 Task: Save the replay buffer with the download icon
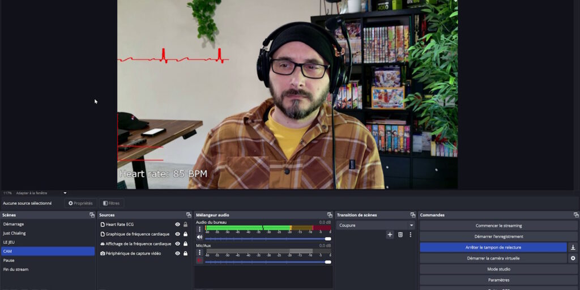click(573, 248)
